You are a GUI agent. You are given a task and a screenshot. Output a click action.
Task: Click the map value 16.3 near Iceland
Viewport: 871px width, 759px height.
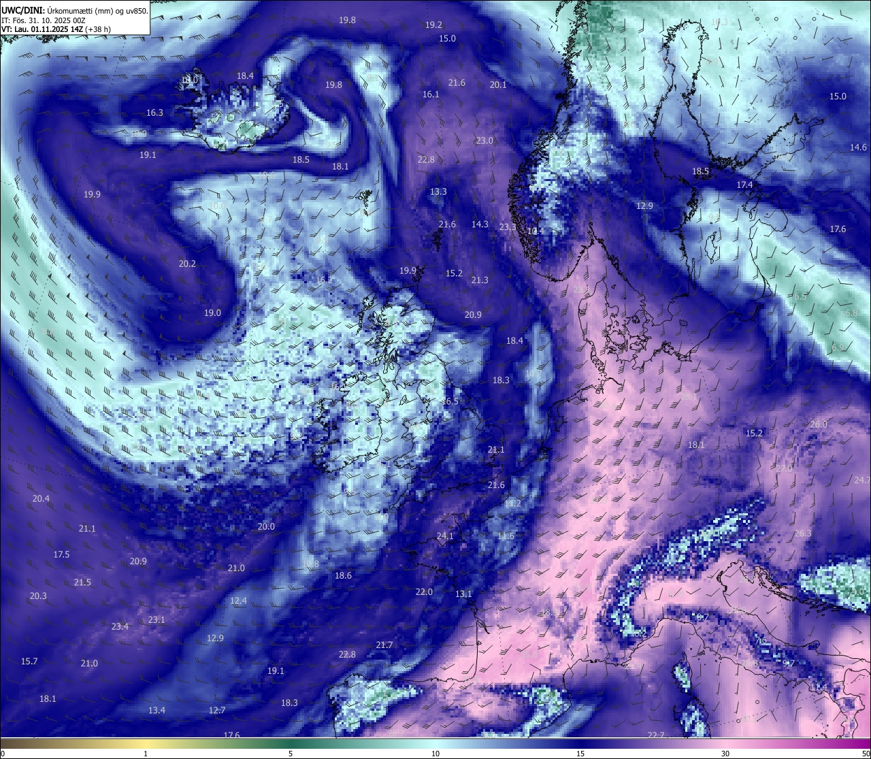pyautogui.click(x=154, y=112)
